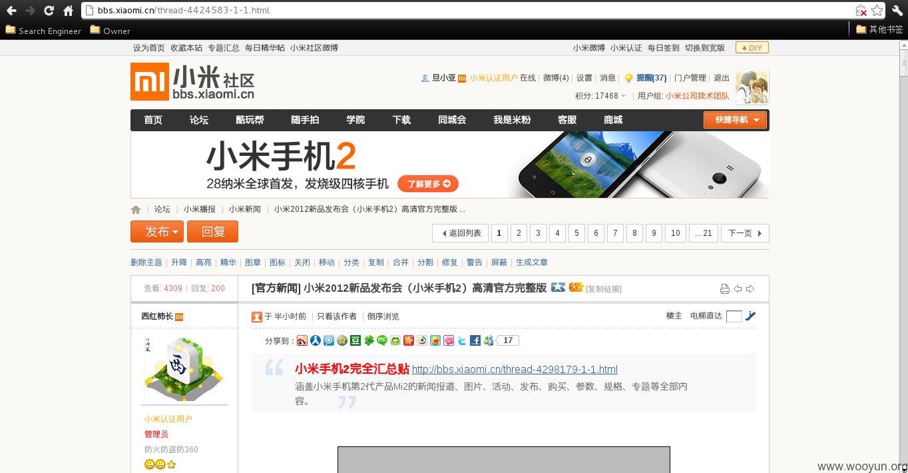
Task: Click the 删除主题 moderation link
Action: (x=146, y=262)
